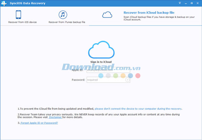Click the 'Password:' label

pos(78,80)
